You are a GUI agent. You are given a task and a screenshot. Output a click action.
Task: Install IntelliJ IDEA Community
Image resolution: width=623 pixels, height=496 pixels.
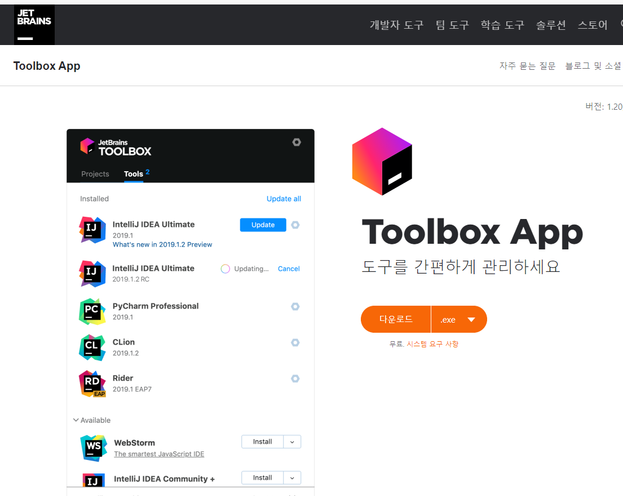[263, 478]
